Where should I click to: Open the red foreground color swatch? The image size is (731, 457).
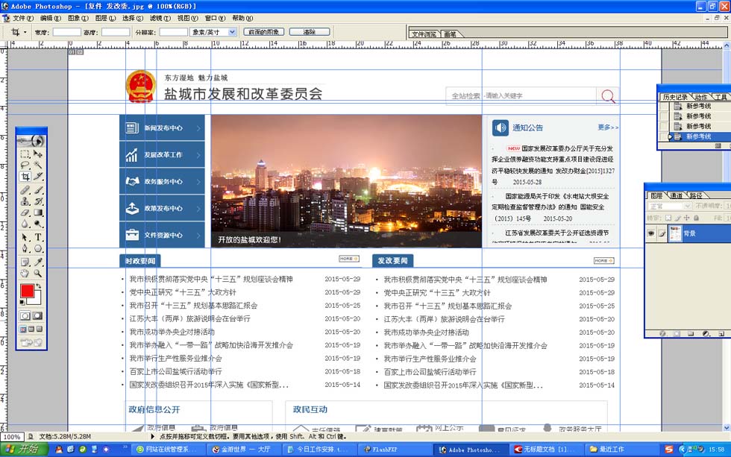pos(27,290)
